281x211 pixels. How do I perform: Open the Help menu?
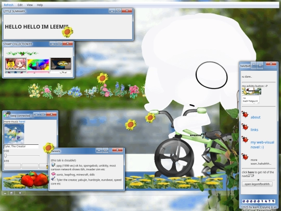click(40, 5)
